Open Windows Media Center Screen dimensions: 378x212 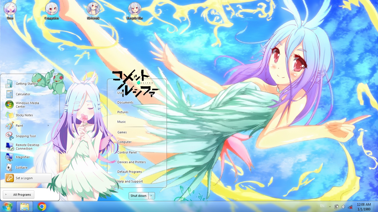coord(28,105)
